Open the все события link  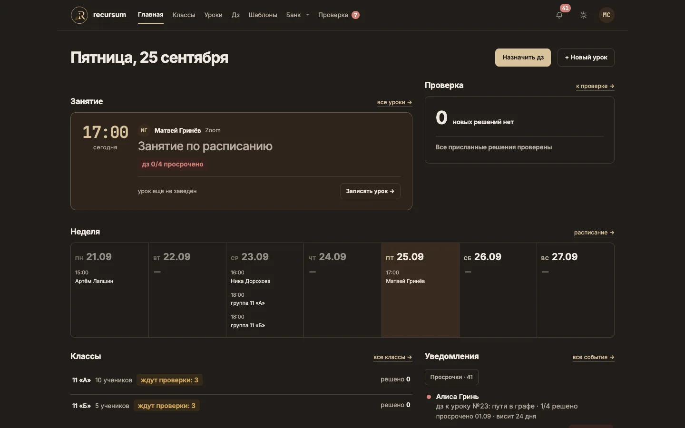[x=593, y=357]
